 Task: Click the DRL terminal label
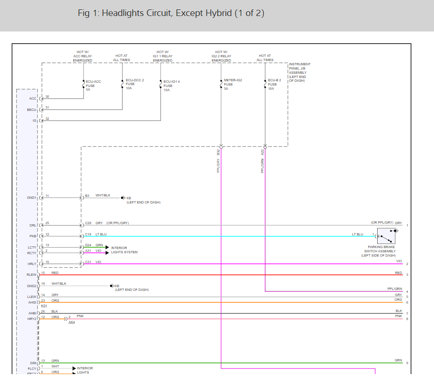[x=33, y=226]
